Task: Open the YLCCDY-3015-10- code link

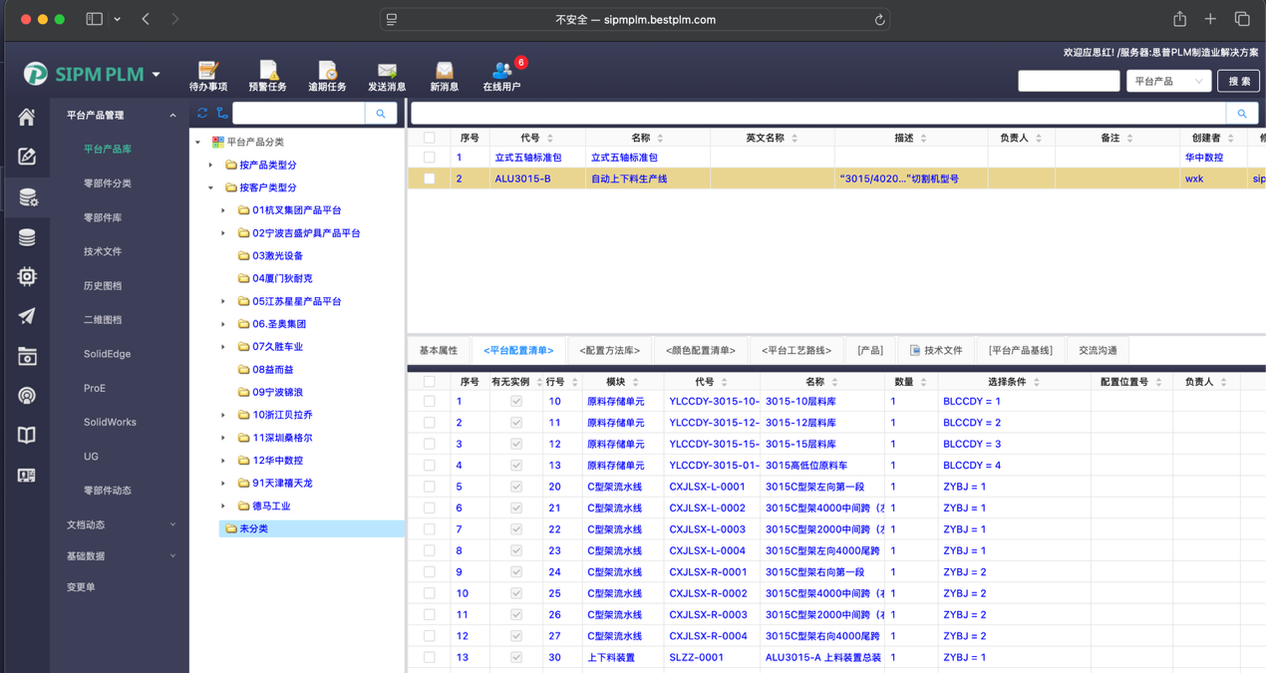Action: (714, 402)
